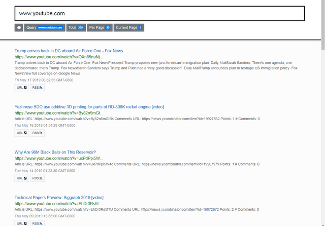Click URL button under Siggraph article
325x226 pixels.
[22, 223]
